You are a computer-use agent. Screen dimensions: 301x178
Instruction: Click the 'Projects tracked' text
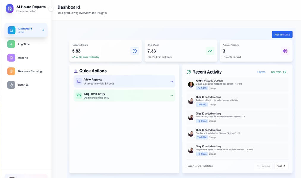pos(232,57)
